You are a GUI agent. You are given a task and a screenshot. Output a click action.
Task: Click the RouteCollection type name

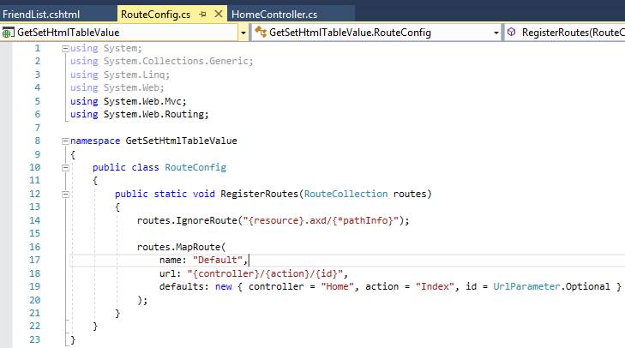(x=346, y=194)
